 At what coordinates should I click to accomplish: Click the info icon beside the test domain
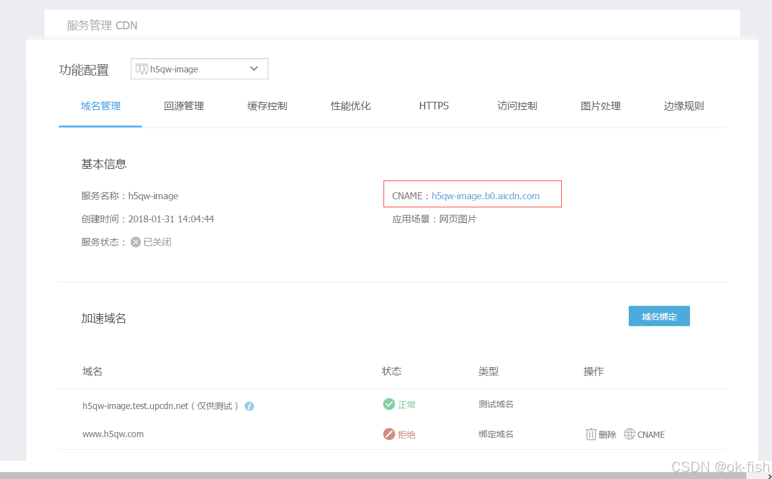click(x=249, y=406)
